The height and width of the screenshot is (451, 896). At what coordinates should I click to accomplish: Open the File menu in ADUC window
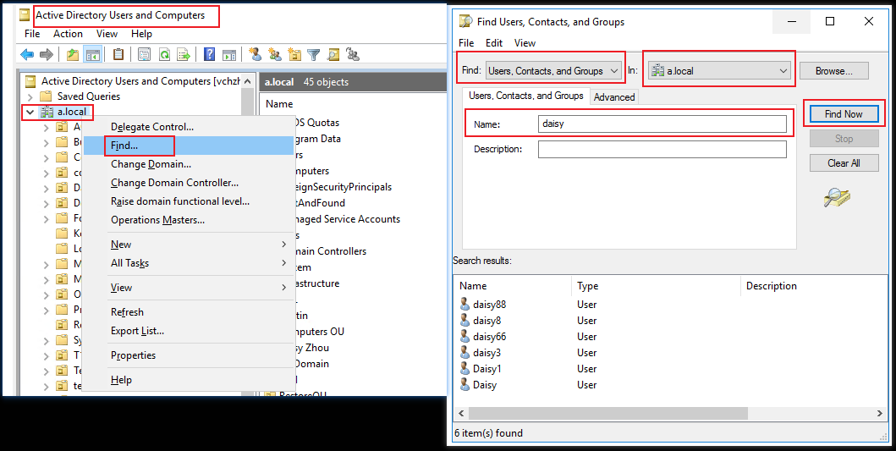coord(32,34)
